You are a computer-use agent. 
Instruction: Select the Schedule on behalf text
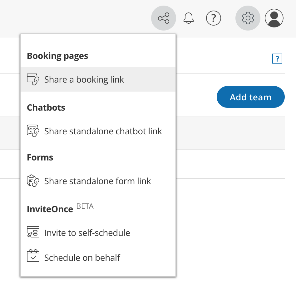(82, 258)
